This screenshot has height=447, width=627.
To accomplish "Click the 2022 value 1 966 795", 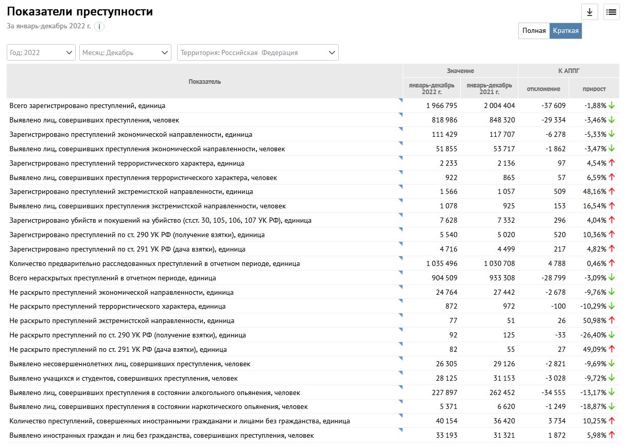I will click(x=442, y=105).
